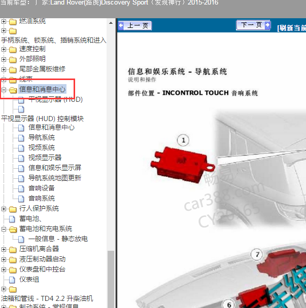Collapse the 信息和消息中心 folder node
306x308 pixels.
(4, 90)
